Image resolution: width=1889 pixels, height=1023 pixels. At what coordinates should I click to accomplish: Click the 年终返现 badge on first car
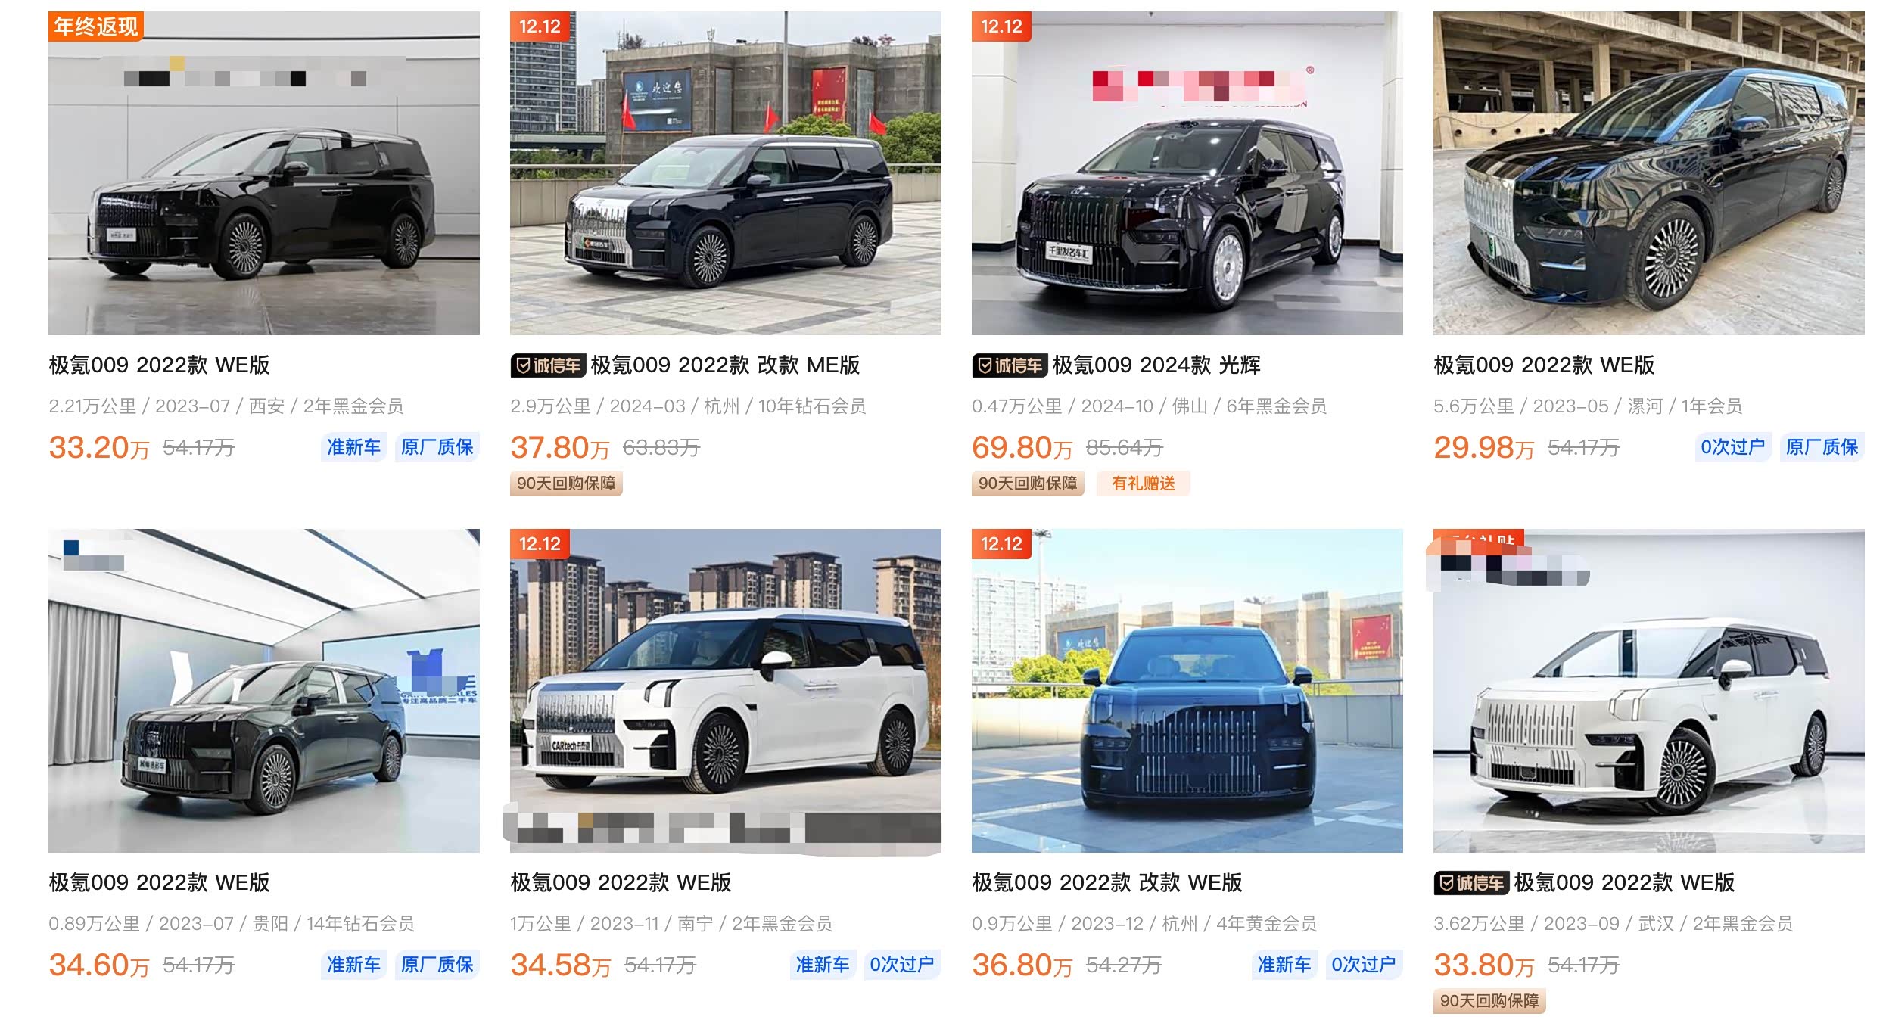[96, 26]
